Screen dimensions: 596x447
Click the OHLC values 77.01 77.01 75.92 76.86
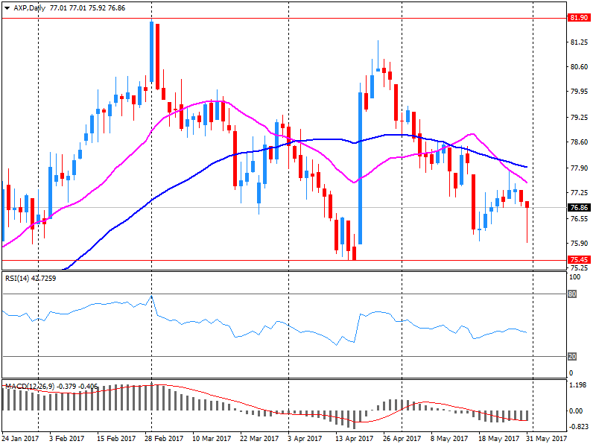click(87, 8)
